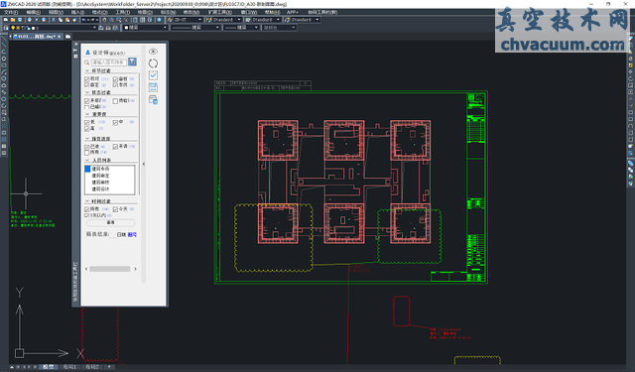Toggle annotation visibility with the eye icon
Screen dimensions: 635x372
pos(153,52)
